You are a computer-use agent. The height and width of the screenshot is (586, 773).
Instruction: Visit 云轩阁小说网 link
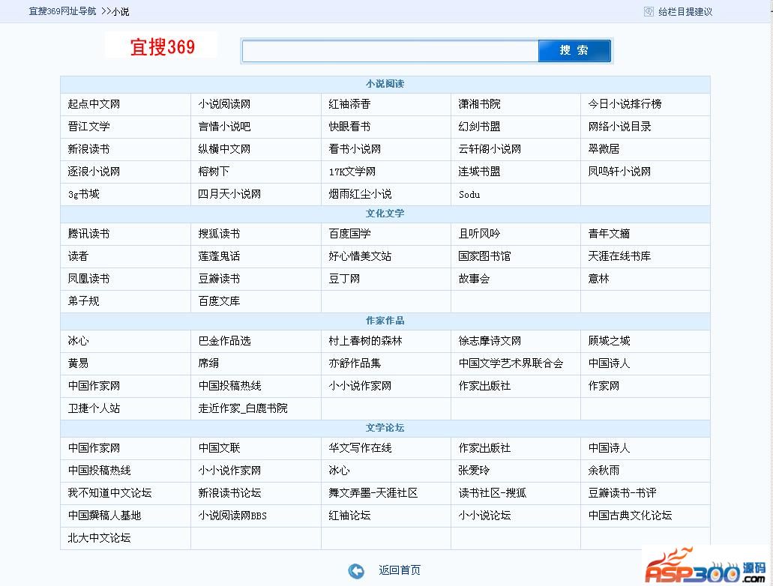point(490,149)
